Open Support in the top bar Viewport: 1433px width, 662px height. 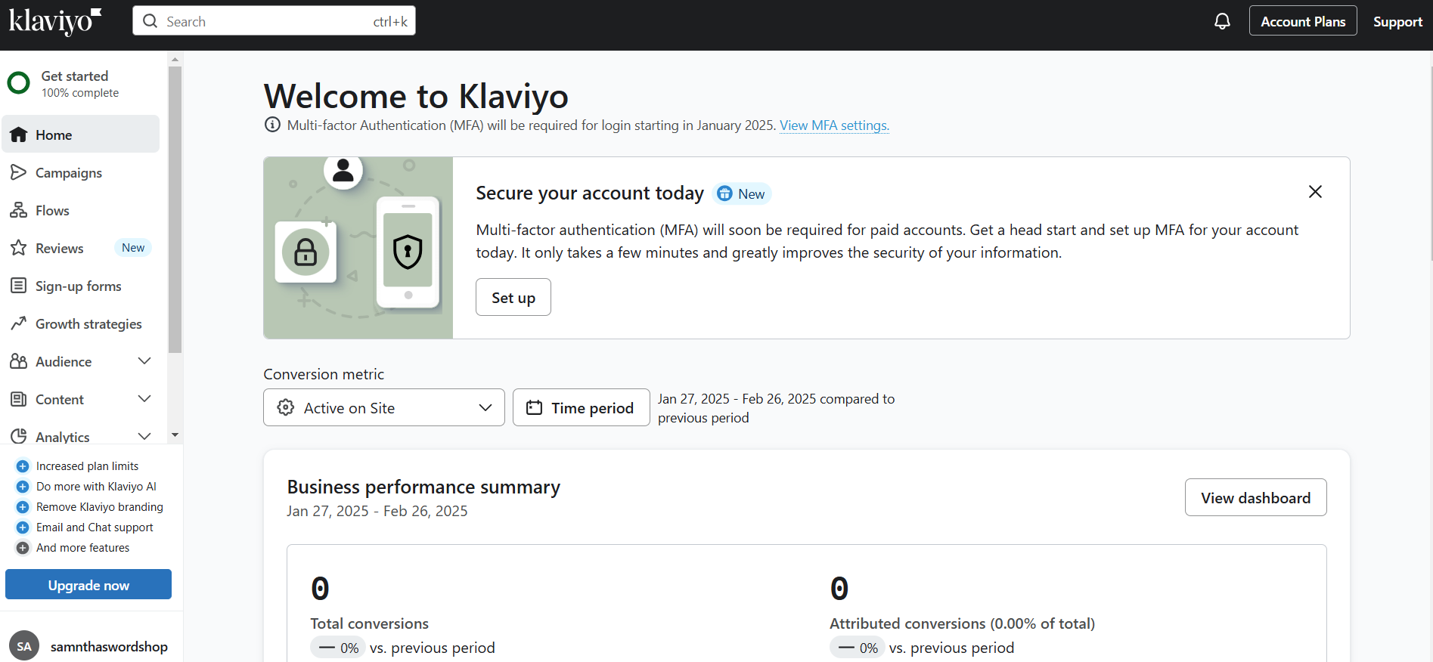coord(1397,22)
